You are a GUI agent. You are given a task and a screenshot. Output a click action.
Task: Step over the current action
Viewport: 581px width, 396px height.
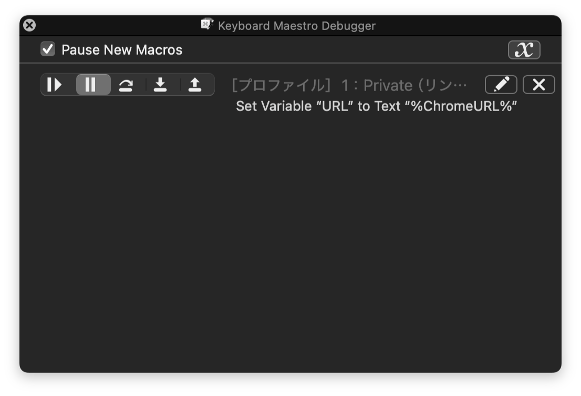coord(126,85)
